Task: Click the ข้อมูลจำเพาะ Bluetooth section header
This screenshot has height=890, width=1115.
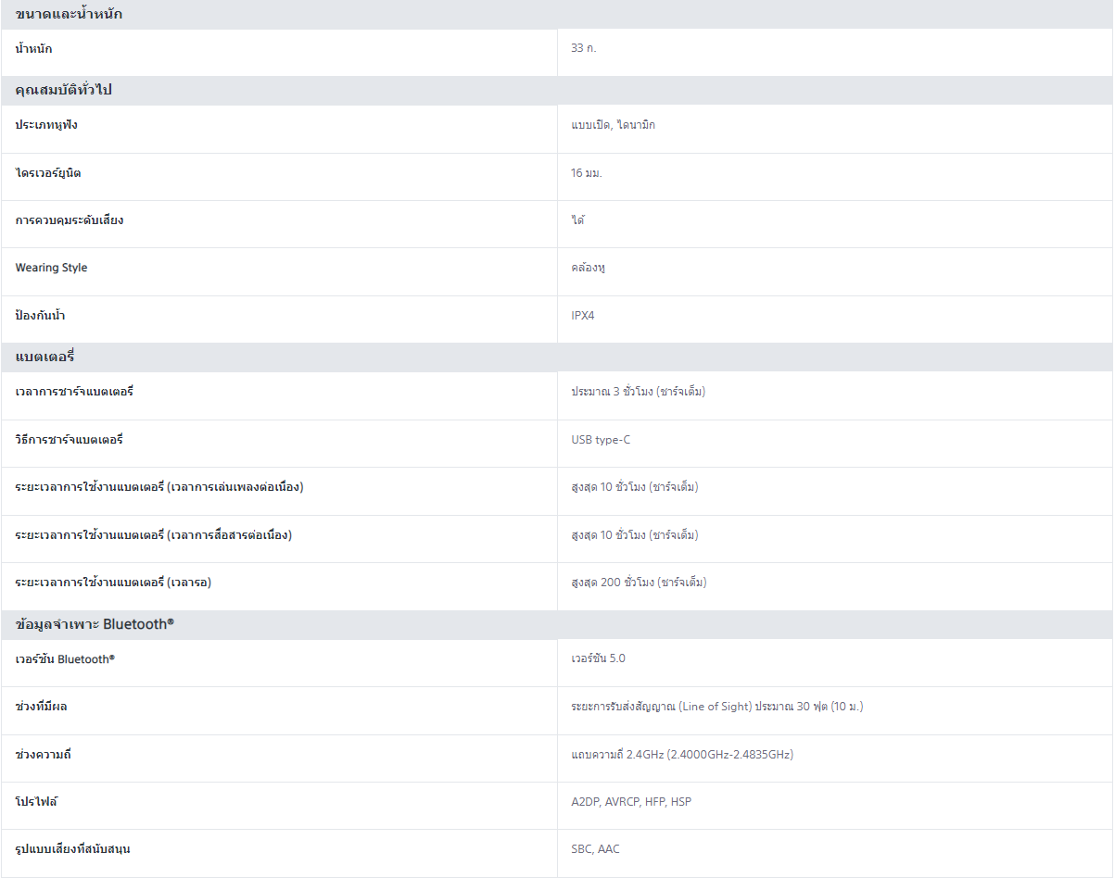Action: 95,624
